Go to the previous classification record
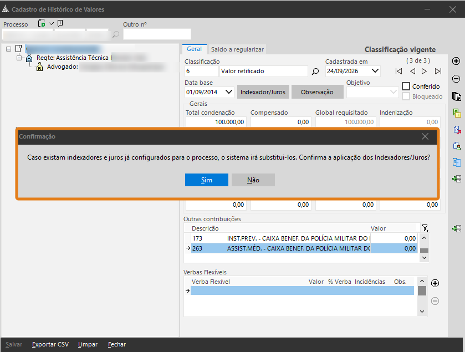 (412, 71)
